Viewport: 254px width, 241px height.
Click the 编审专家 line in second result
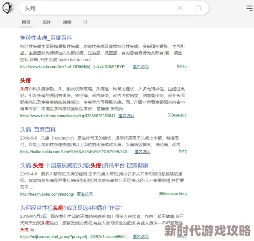[x=71, y=109]
